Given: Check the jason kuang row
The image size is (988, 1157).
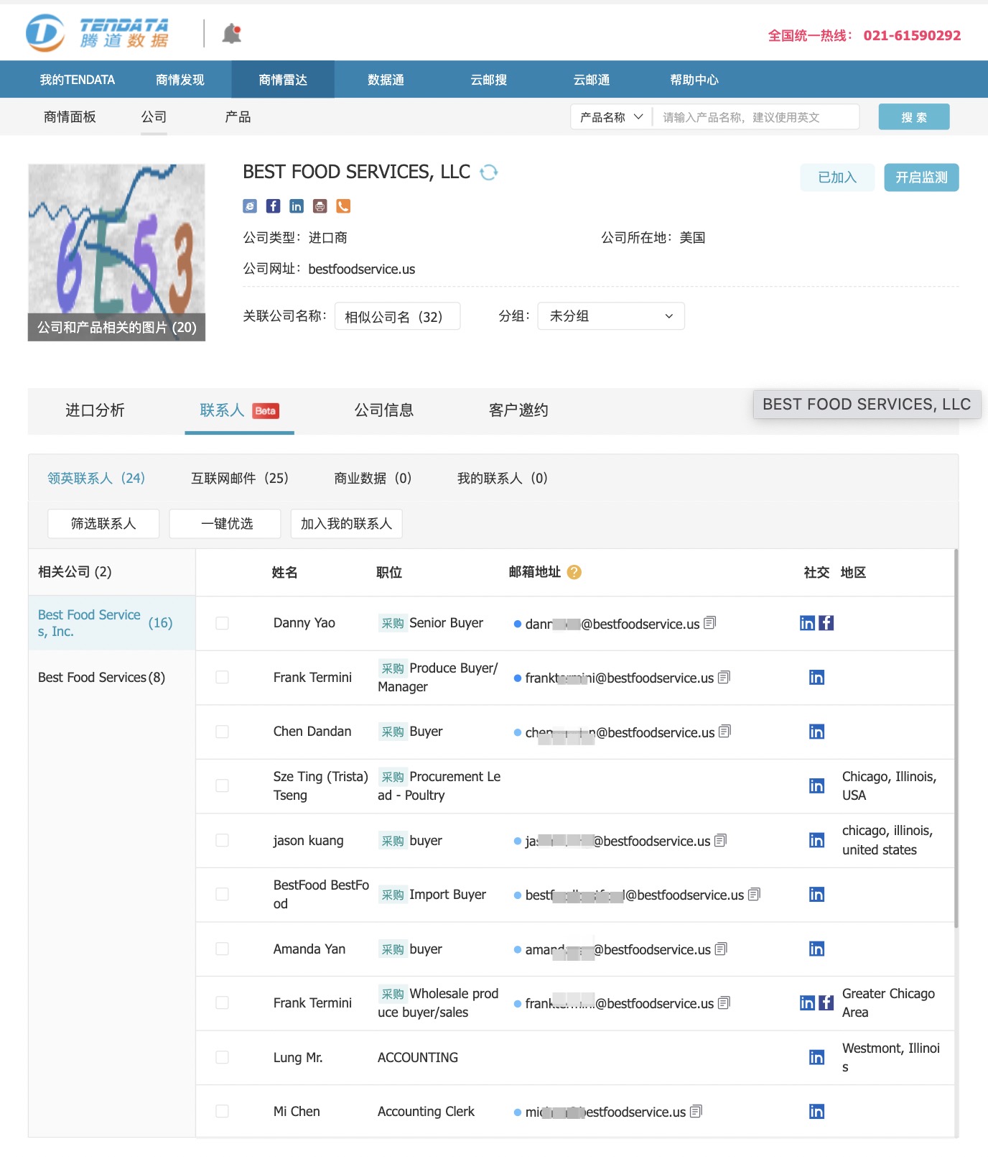Looking at the screenshot, I should pos(223,840).
